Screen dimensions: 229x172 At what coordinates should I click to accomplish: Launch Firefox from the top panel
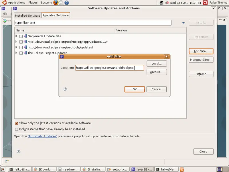point(56,3)
